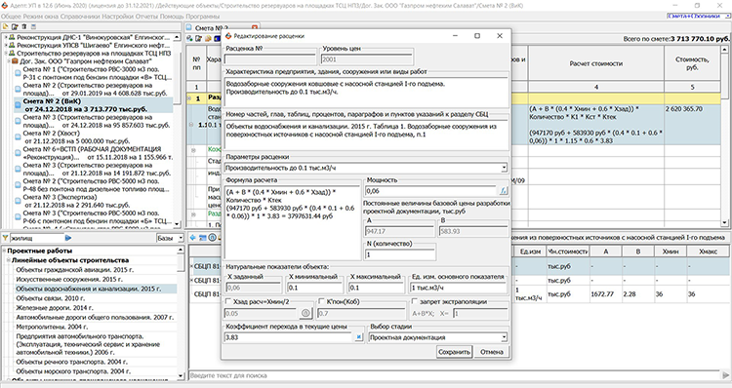732x388 pixels.
Task: Open Параметры расценки dropdown
Action: (504, 168)
